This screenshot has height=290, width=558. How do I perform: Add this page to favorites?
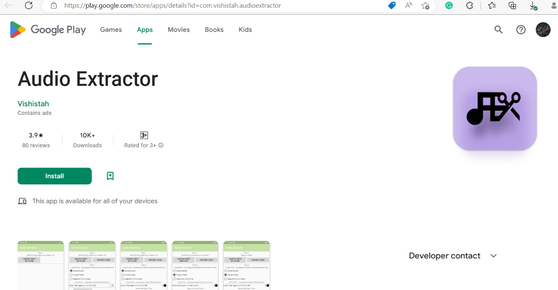(425, 6)
